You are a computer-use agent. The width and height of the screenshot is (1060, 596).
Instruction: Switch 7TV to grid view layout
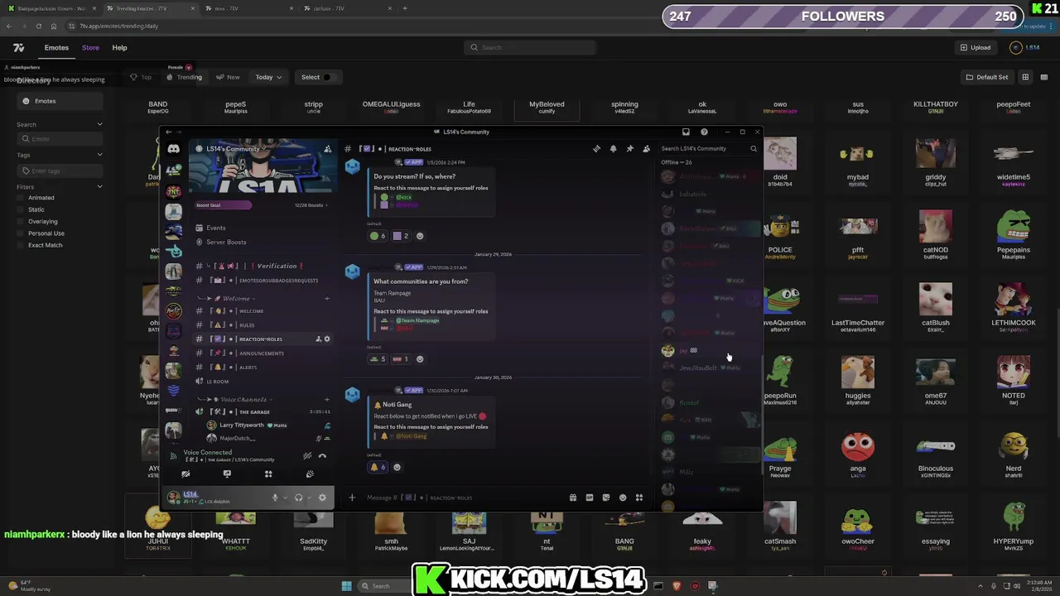tap(1025, 77)
